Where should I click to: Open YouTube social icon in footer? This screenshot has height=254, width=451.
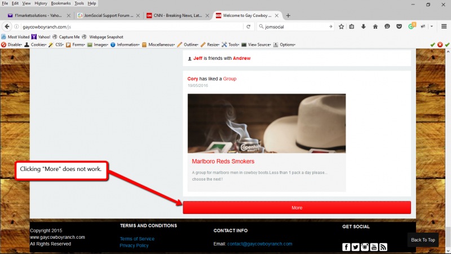pos(374,247)
